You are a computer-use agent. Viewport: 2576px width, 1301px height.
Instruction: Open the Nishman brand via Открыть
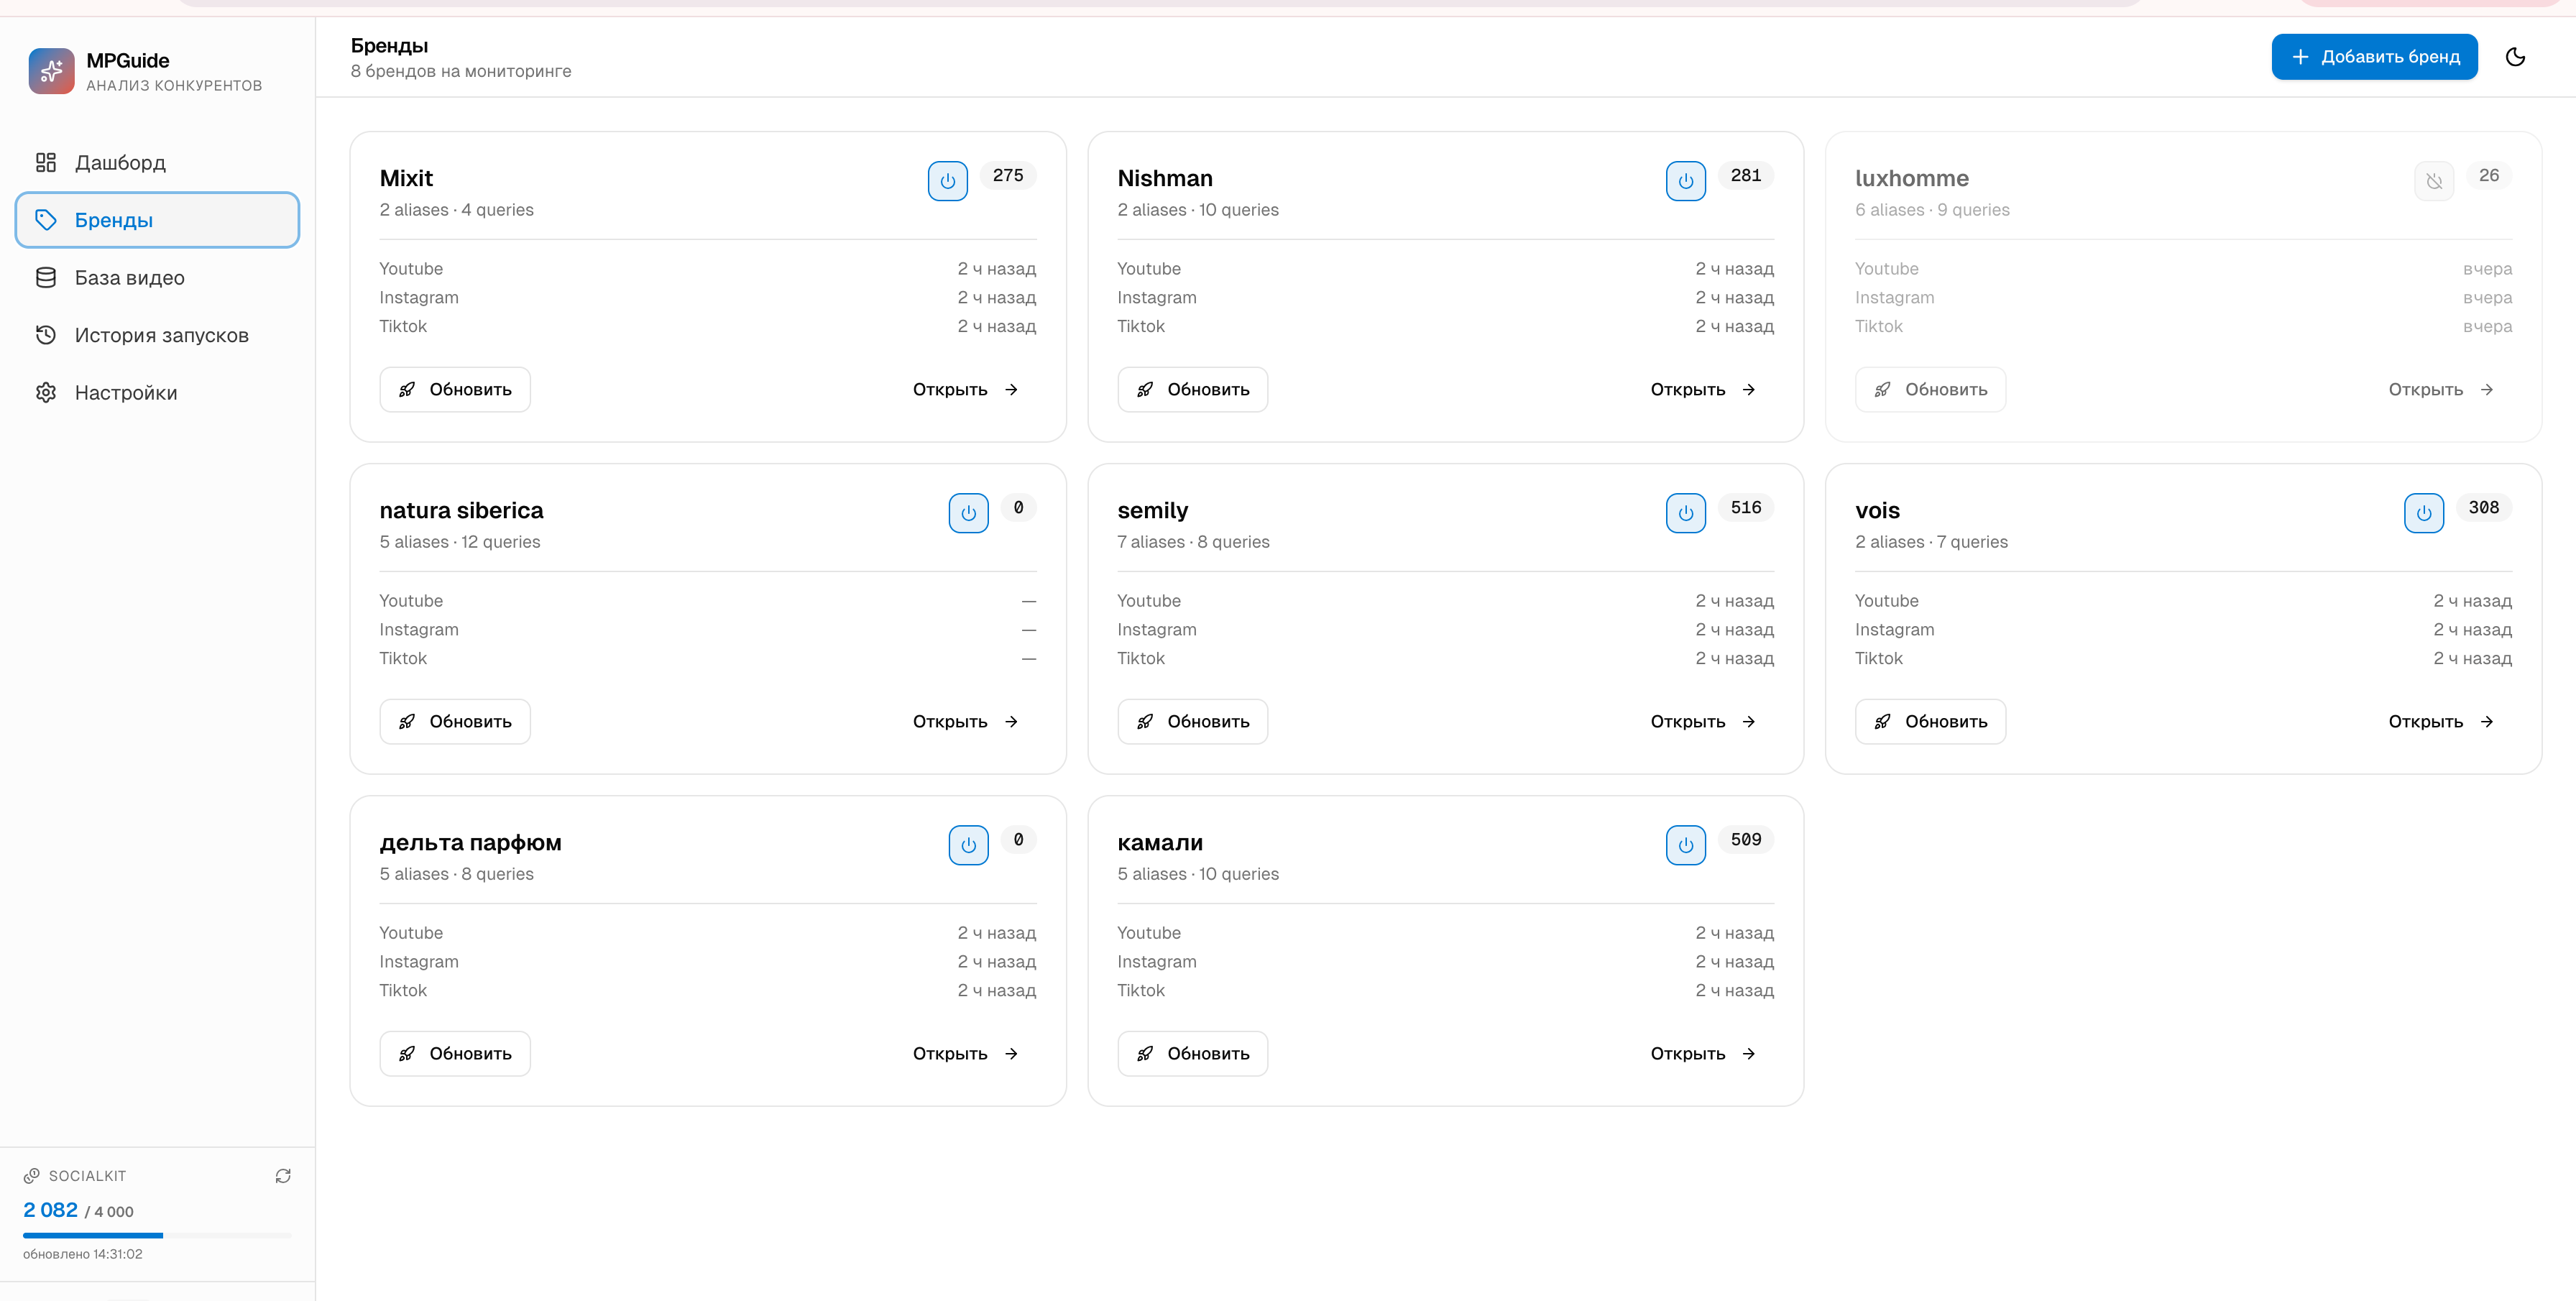coord(1703,390)
